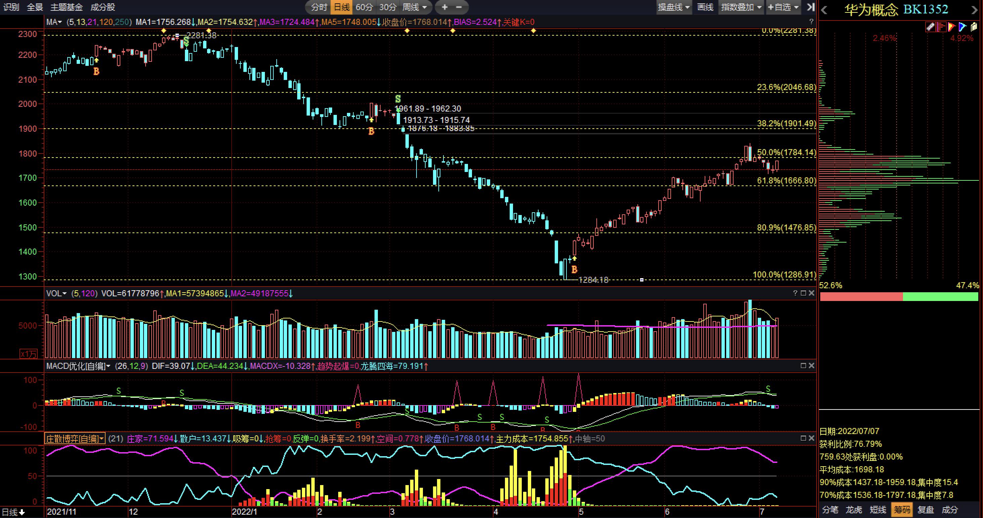Click the zoom-in plus button
Viewport: 983px width, 518px height.
[x=444, y=7]
